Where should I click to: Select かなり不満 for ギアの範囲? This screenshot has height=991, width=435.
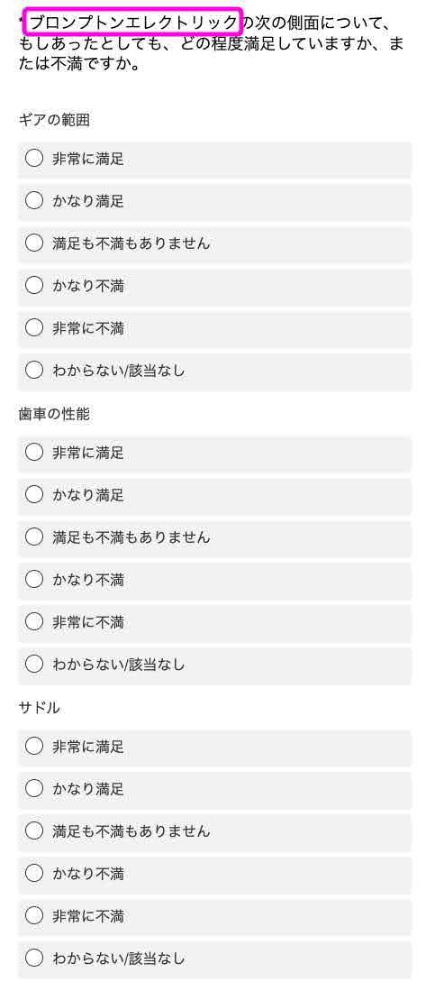pyautogui.click(x=214, y=287)
